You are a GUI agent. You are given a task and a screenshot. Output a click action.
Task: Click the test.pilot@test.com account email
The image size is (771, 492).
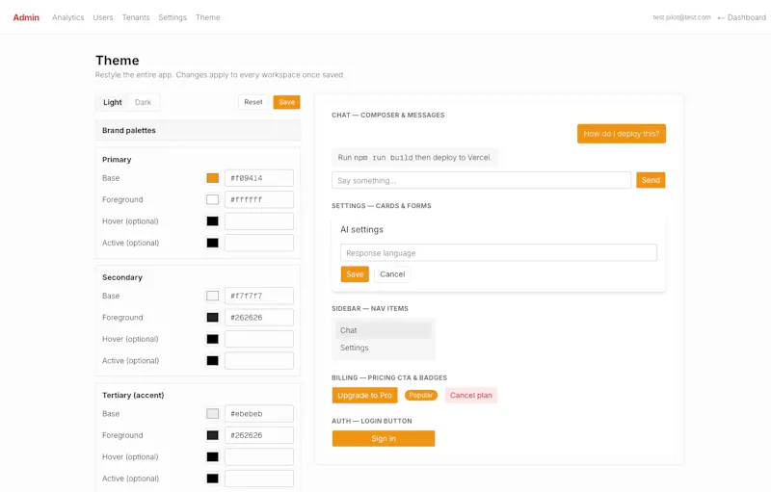click(681, 17)
